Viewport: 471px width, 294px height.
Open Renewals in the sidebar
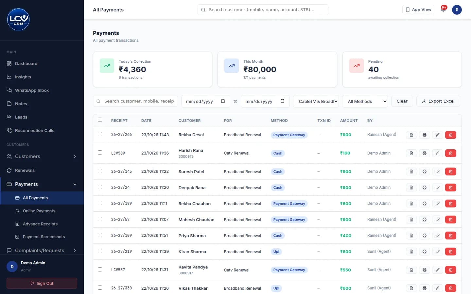point(42,170)
